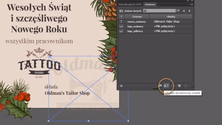Select the logo_odbiorcy variable row
The width and height of the screenshot is (222, 125).
point(155,31)
